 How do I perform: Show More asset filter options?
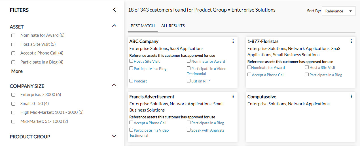tap(17, 71)
